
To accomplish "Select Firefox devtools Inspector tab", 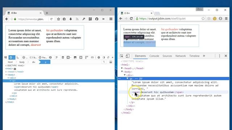I will [x=12, y=57].
